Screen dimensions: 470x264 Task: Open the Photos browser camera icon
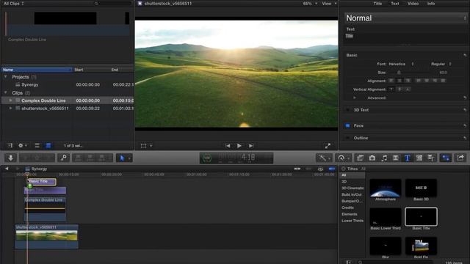(372, 158)
